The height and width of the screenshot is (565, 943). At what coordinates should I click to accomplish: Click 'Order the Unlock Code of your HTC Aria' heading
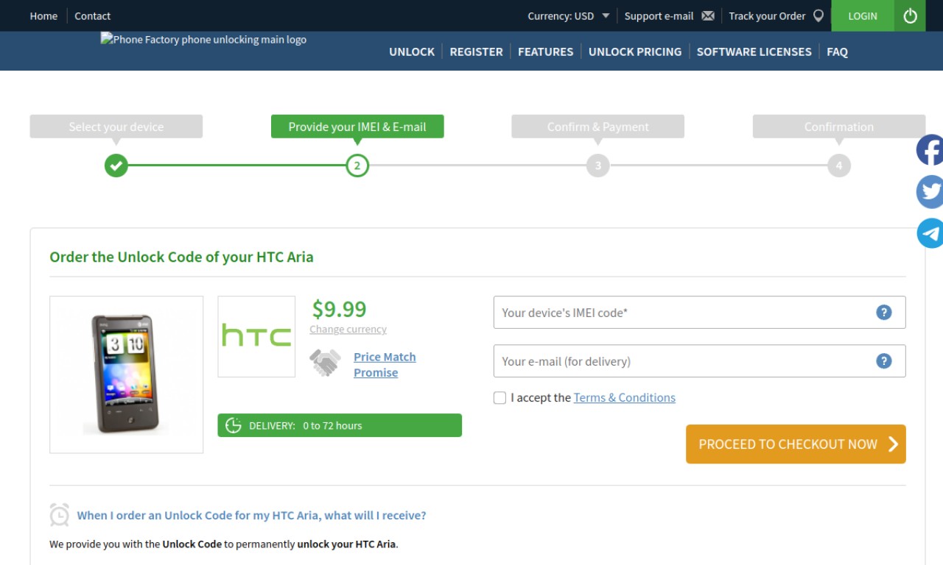pos(181,257)
